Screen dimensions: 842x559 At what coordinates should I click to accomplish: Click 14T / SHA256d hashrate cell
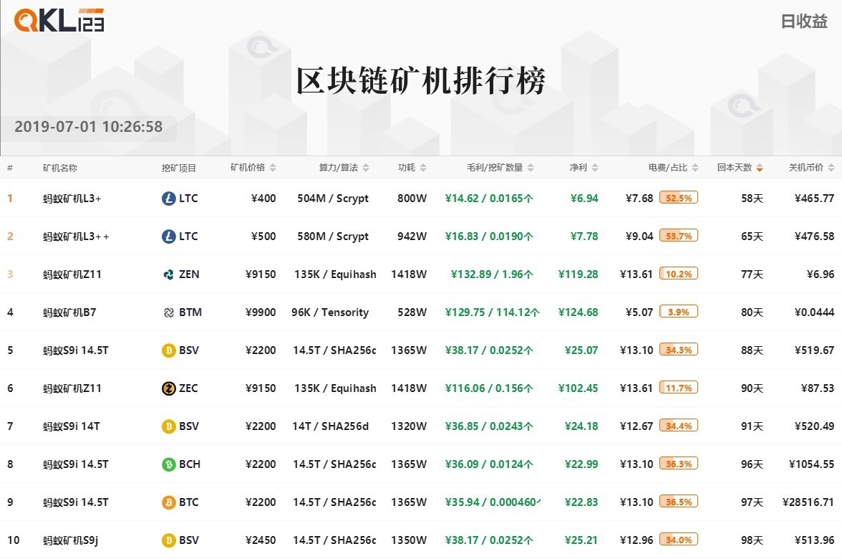pos(330,426)
